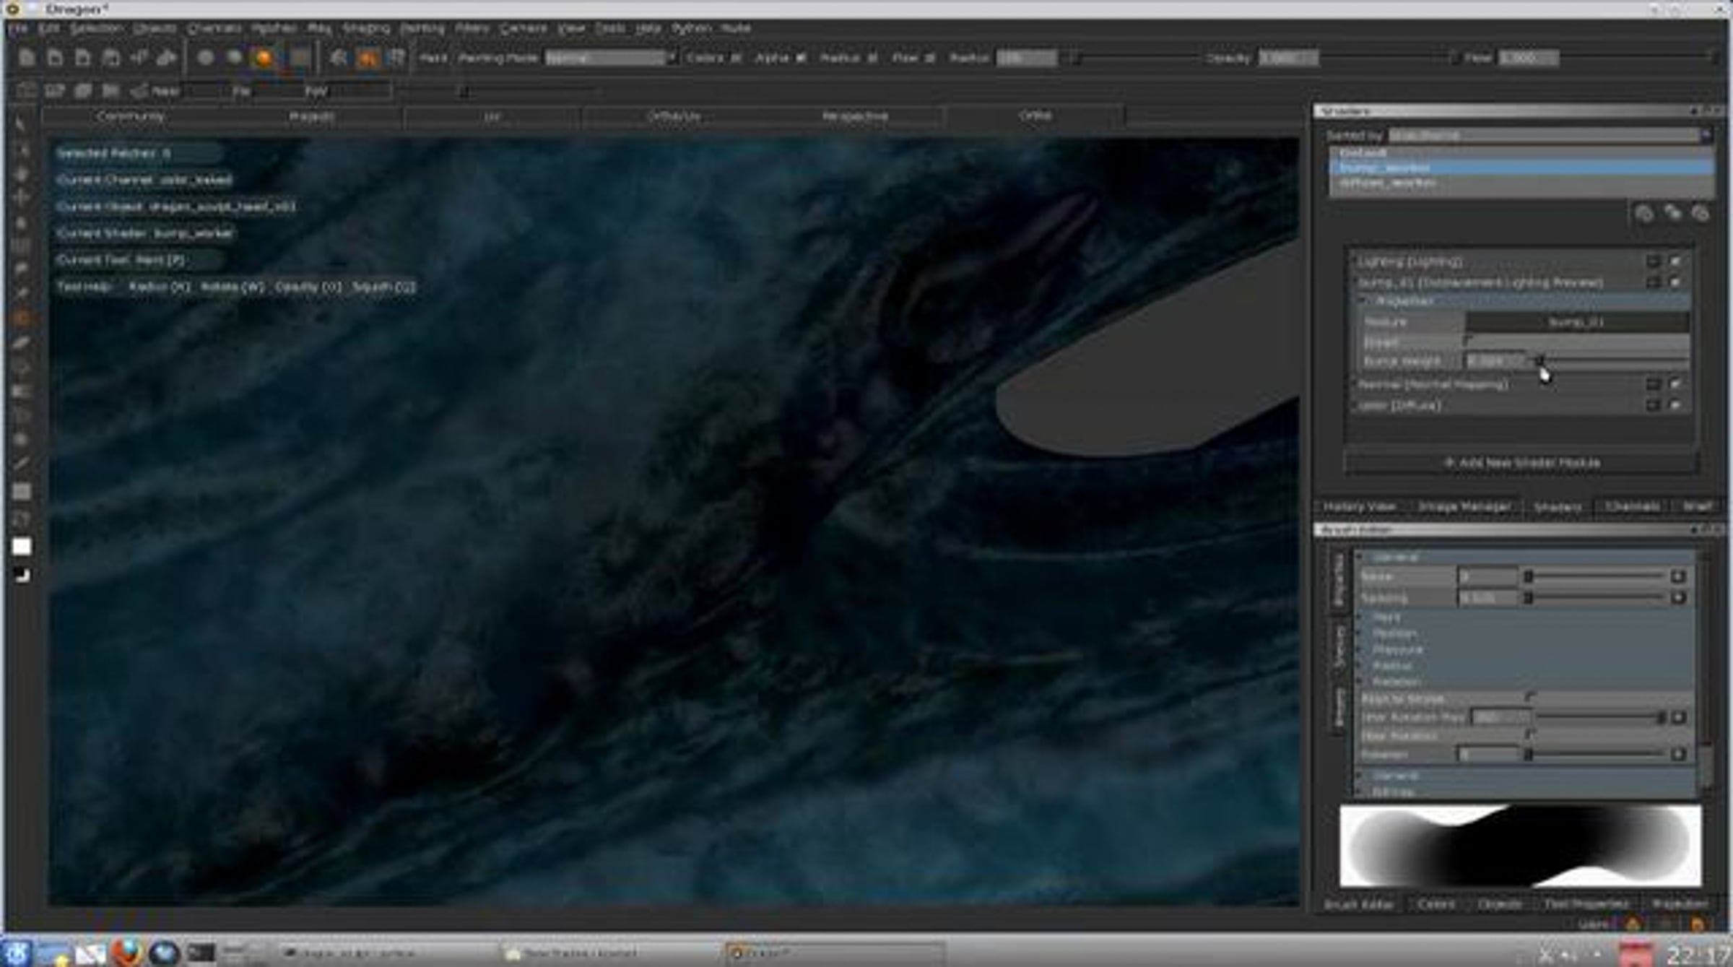Launch Firefox from the taskbar
This screenshot has height=967, width=1733.
click(128, 953)
